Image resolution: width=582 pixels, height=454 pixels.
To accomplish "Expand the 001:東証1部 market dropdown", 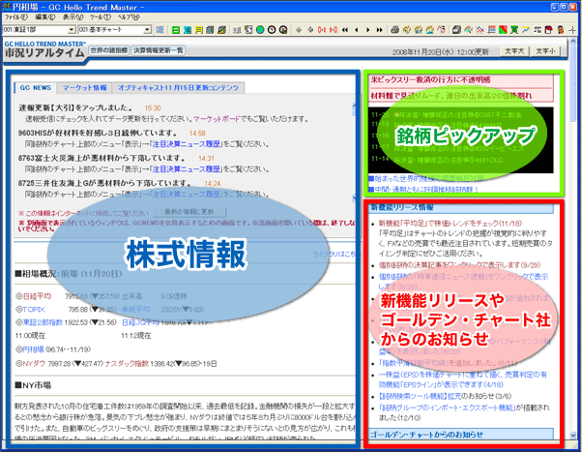I will (x=72, y=30).
